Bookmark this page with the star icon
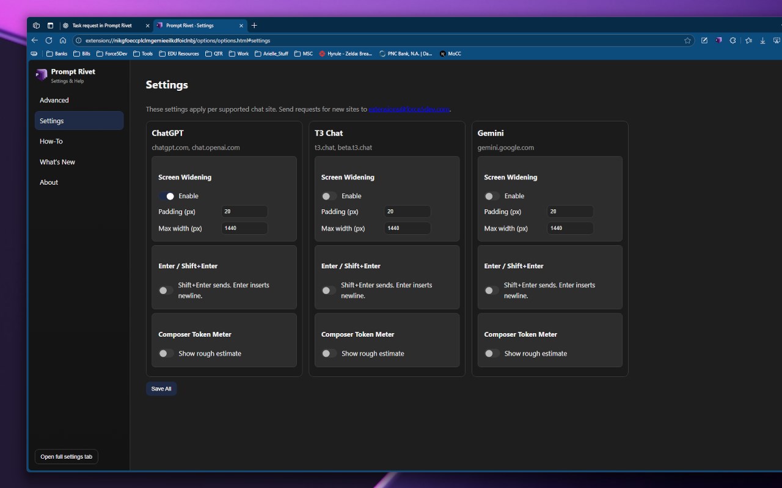The image size is (782, 488). tap(687, 41)
